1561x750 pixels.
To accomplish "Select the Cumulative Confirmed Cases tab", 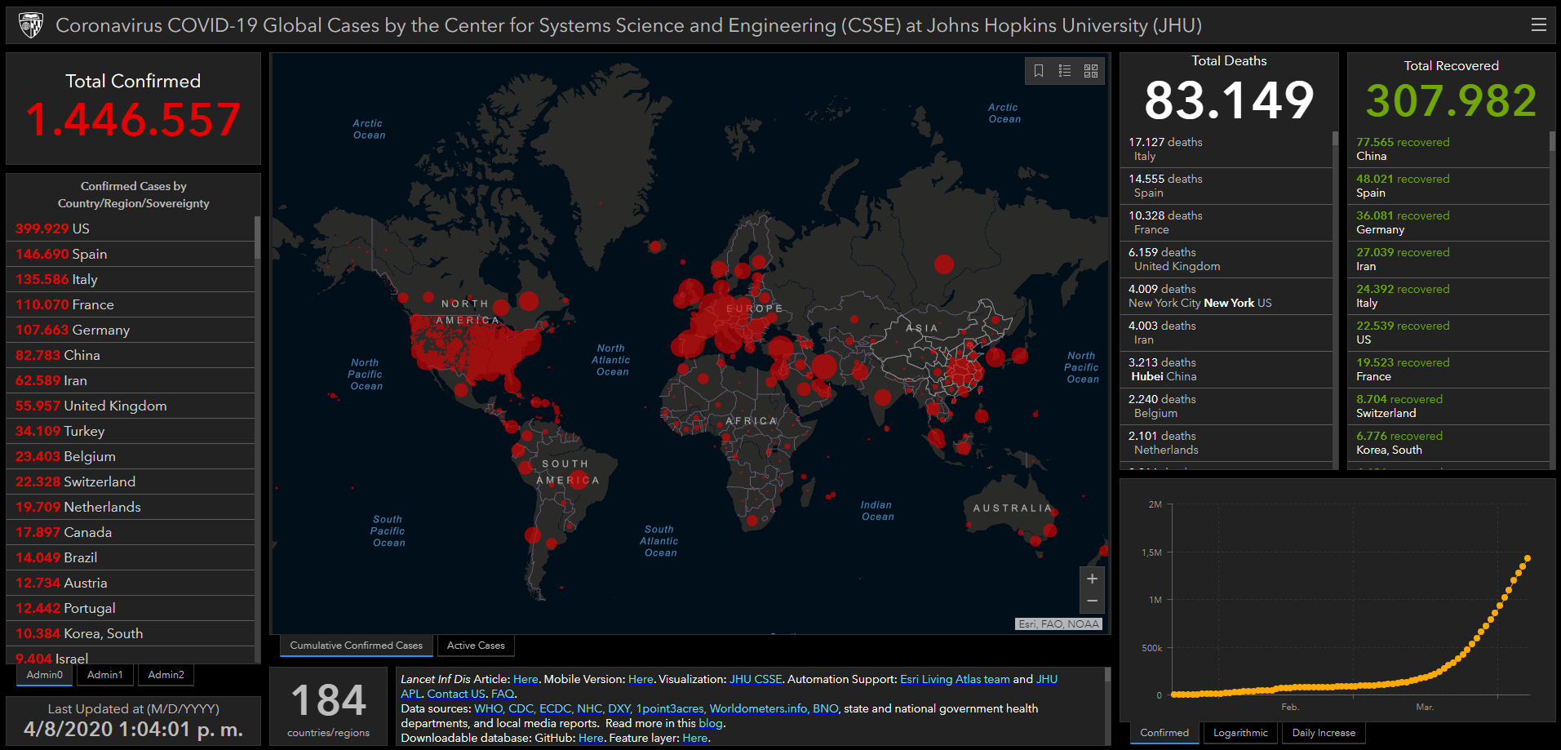I will (x=356, y=646).
